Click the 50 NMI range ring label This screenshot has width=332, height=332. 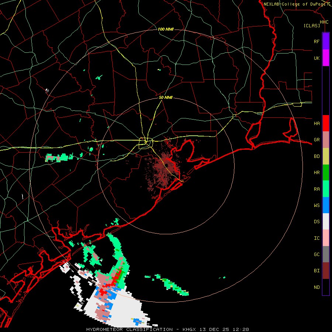[x=166, y=98]
